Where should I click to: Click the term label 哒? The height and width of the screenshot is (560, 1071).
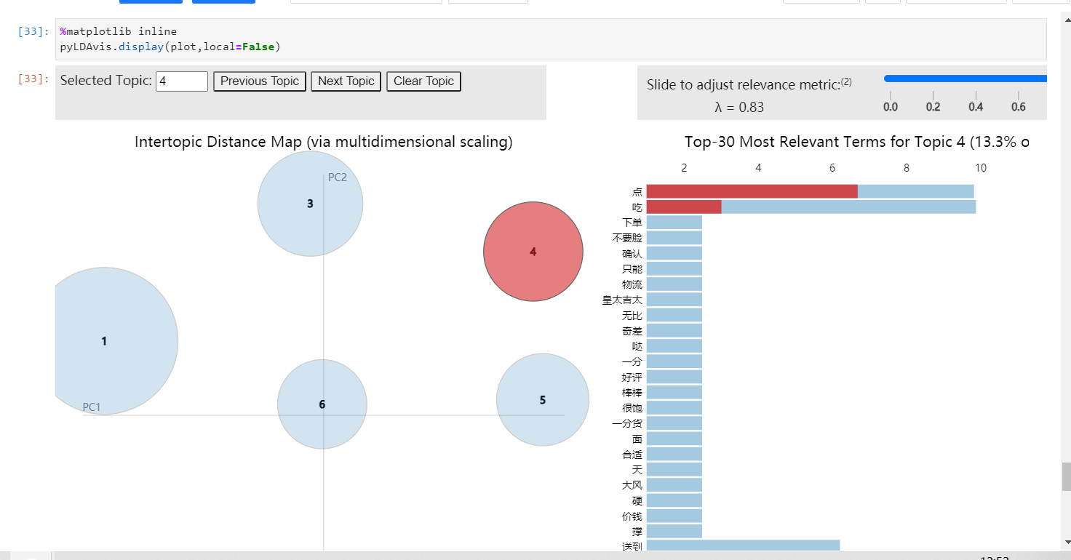pyautogui.click(x=637, y=346)
